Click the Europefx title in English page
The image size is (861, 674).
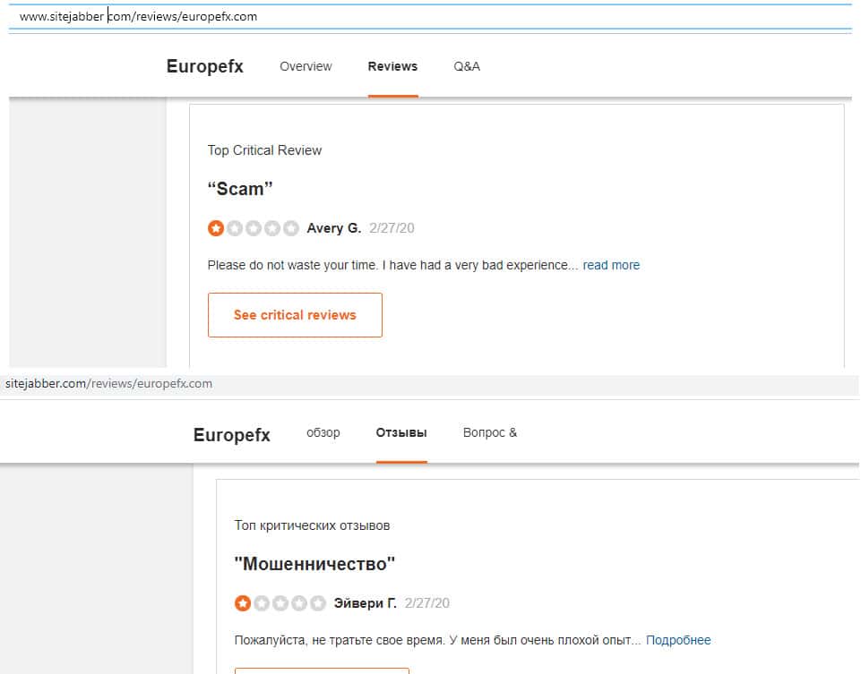pyautogui.click(x=205, y=66)
